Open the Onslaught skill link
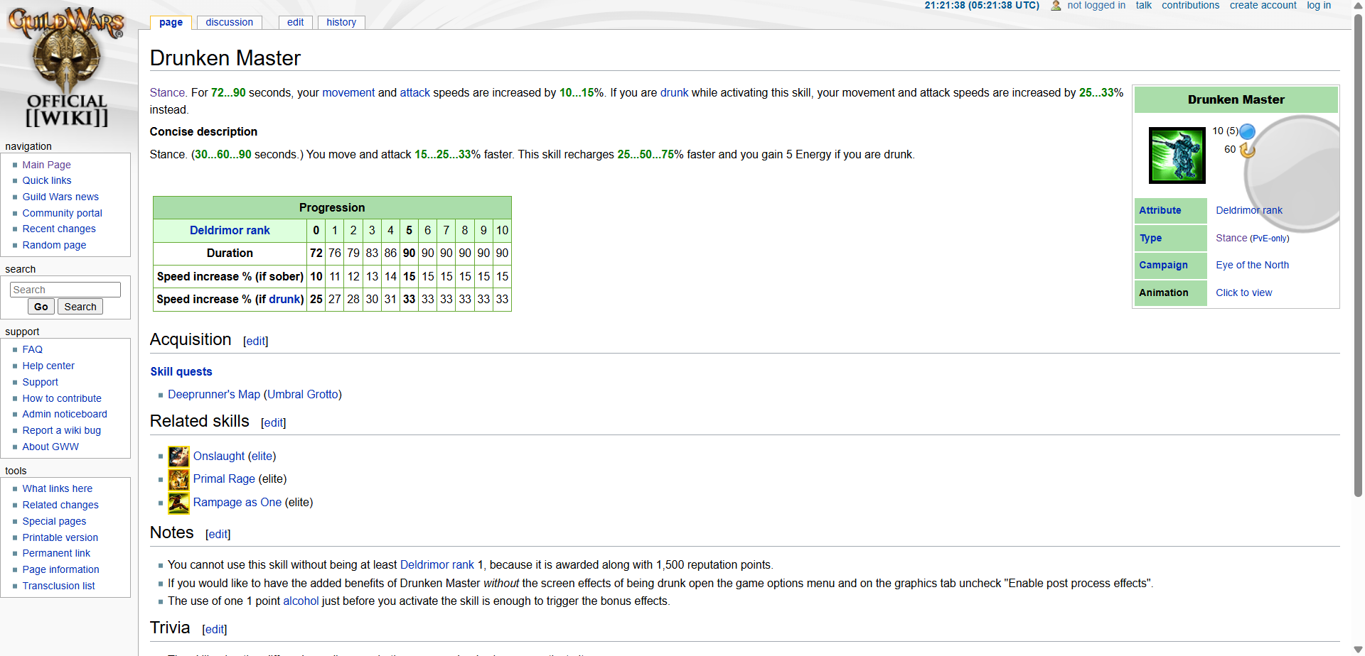Screen dimensions: 1365x656 tap(219, 456)
